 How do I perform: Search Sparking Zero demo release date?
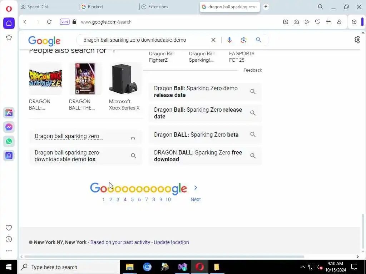point(205,92)
